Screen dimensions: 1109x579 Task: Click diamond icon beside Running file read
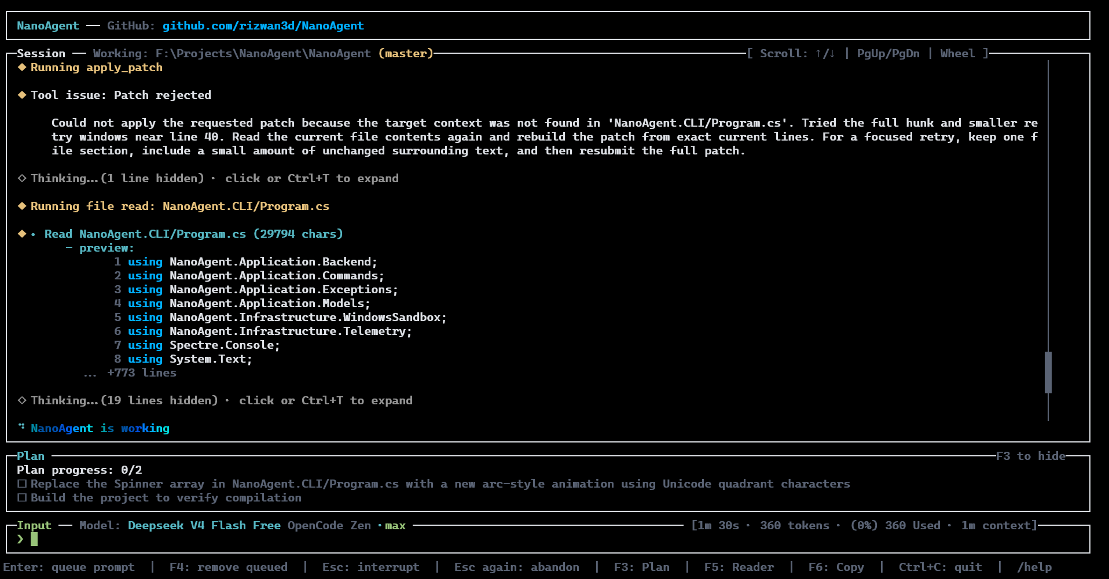(22, 206)
